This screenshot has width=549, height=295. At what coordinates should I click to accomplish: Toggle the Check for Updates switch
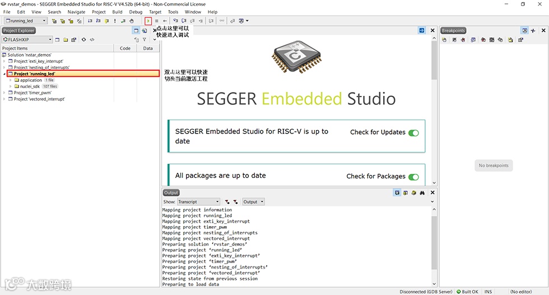(413, 133)
